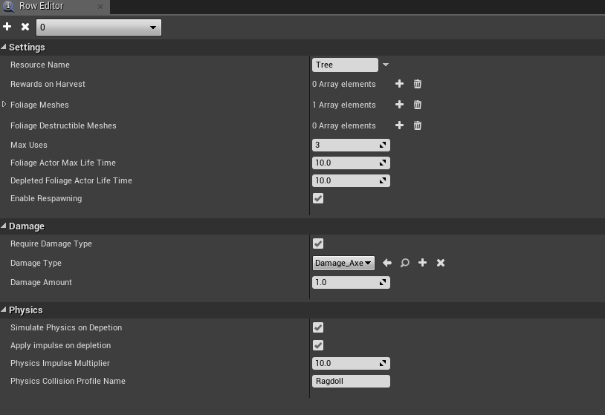Empty the Rewards on Harvest array

pos(418,84)
